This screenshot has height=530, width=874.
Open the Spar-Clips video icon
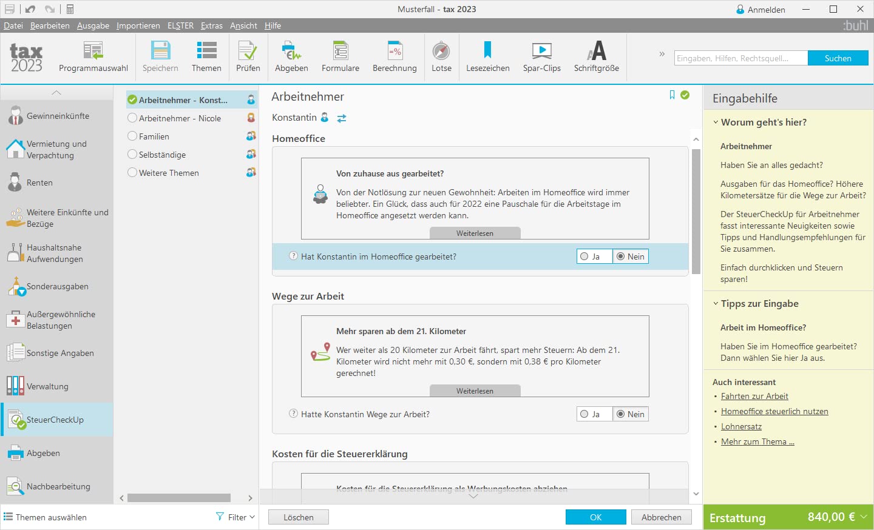coord(542,57)
